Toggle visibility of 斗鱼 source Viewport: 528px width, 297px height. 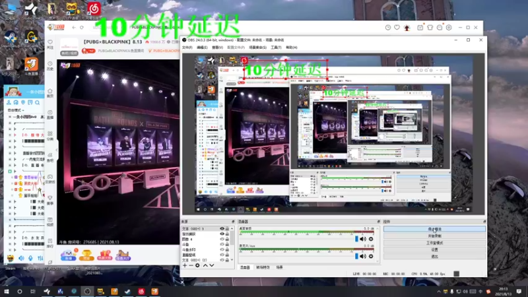[x=222, y=244]
